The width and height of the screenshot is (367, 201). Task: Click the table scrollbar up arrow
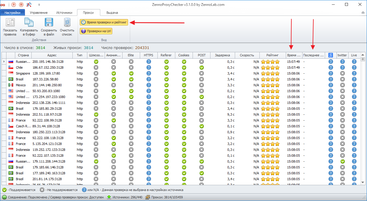tap(363, 55)
